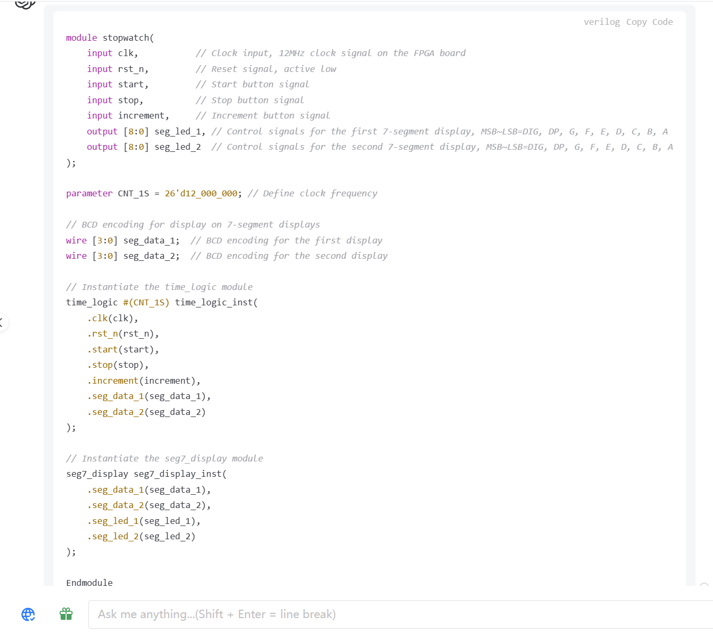Click the 'input stop,' declaration
The width and height of the screenshot is (713, 634).
click(x=115, y=100)
